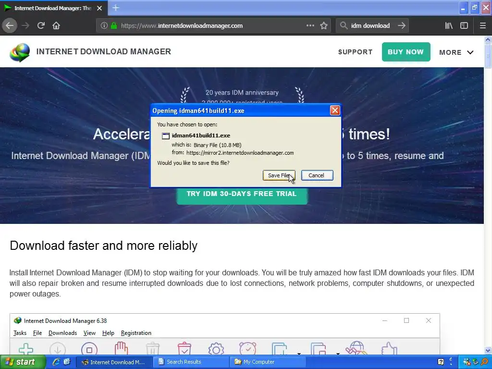Click the mirror2.internetdownloadmanager.com source text
Screen dimensions: 492x369
coord(240,153)
